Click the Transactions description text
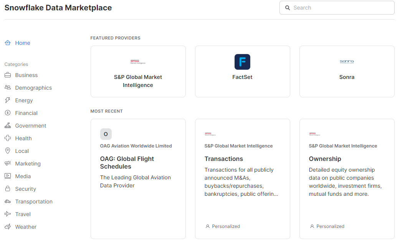 click(x=241, y=182)
